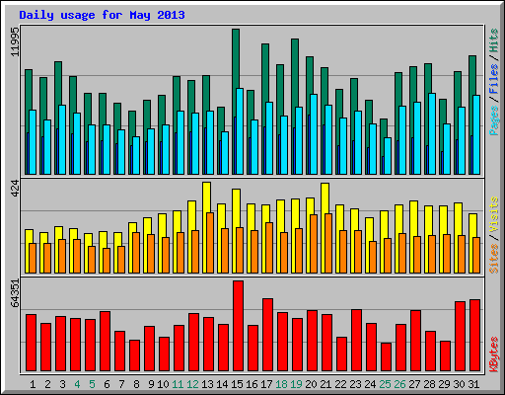
Task: Click the 'Daily usage for May 2013' title
Action: 102,15
